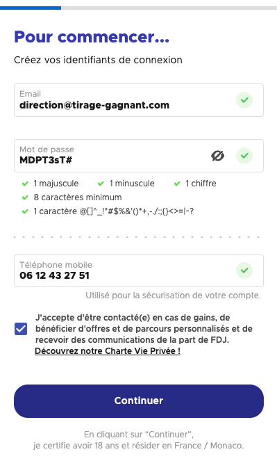
Task: Click the consent text about FDJ communications
Action: [144, 329]
